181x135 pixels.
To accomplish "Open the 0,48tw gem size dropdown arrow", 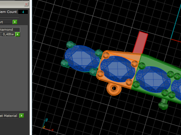I will (18, 34).
